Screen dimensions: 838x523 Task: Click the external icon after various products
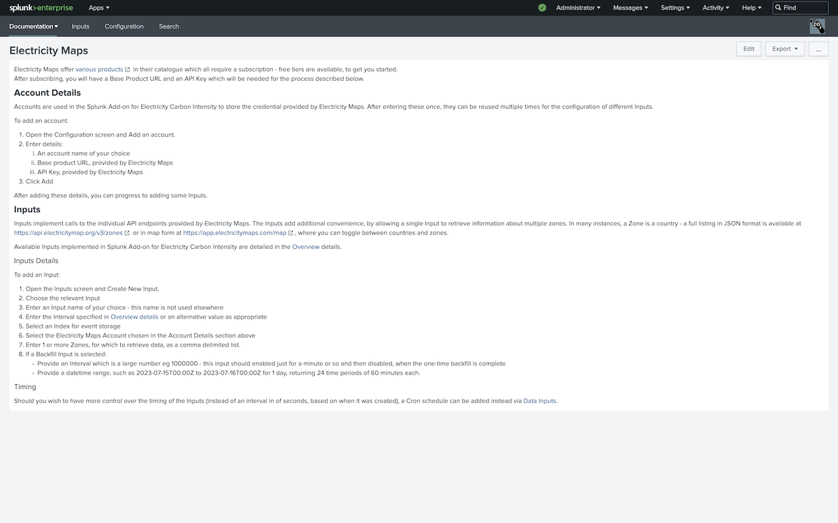pyautogui.click(x=128, y=70)
